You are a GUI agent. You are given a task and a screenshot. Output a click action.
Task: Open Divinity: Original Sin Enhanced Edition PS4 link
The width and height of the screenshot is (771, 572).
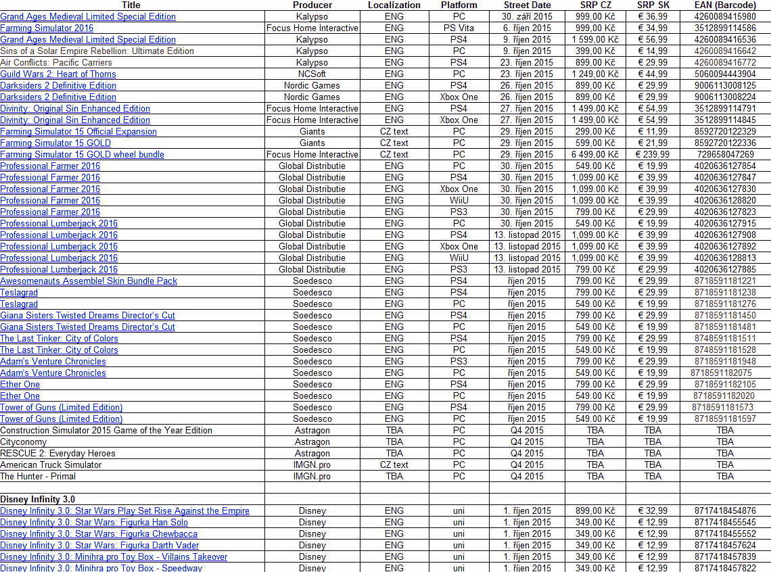tap(75, 109)
